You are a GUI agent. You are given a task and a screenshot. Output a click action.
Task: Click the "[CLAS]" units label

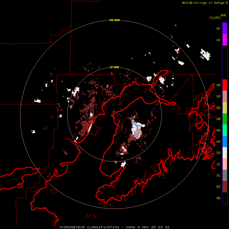click(215, 18)
